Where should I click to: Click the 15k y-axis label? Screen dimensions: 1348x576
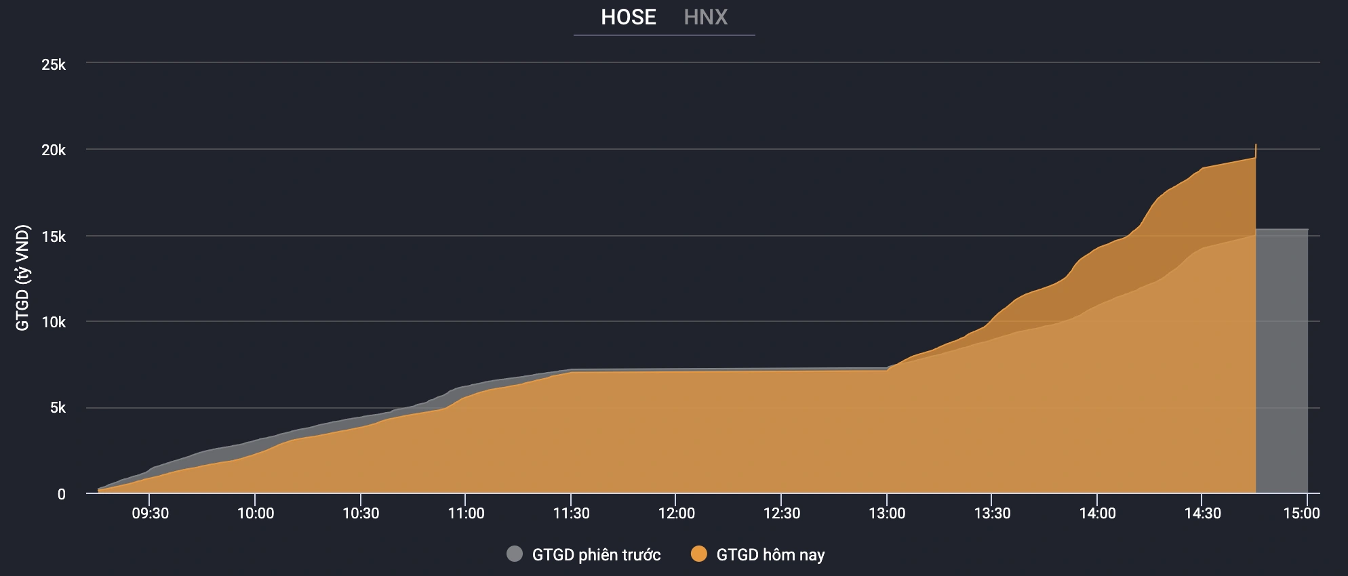click(x=54, y=236)
